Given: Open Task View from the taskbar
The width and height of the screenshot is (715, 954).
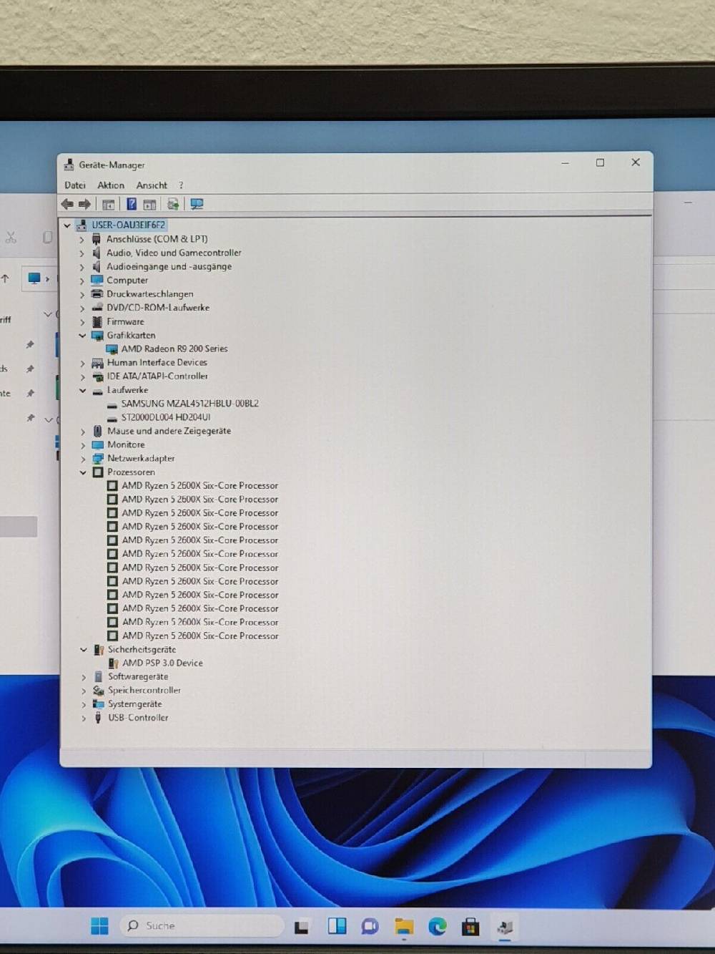Looking at the screenshot, I should [302, 928].
